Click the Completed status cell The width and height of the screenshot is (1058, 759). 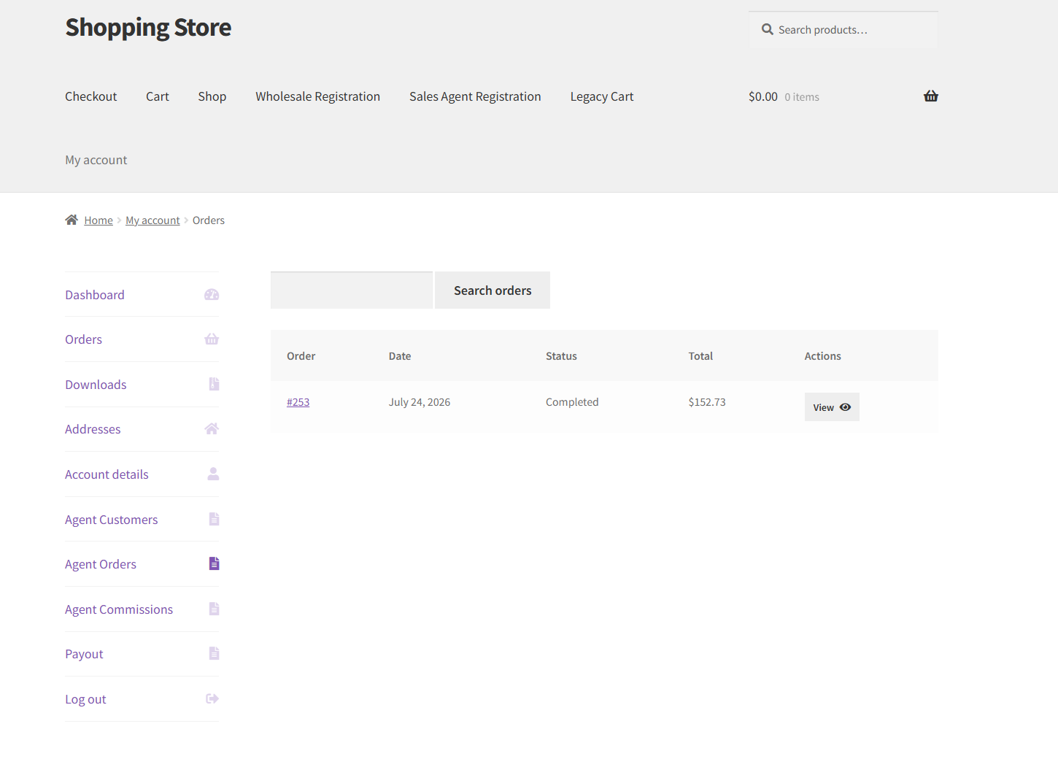572,402
